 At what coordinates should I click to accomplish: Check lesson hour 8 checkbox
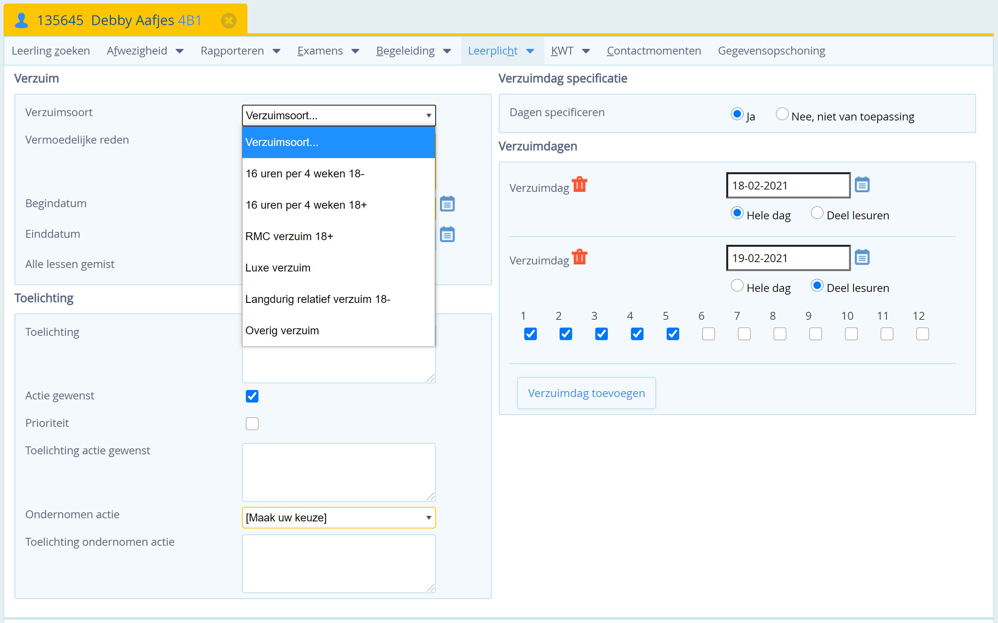[x=780, y=334]
